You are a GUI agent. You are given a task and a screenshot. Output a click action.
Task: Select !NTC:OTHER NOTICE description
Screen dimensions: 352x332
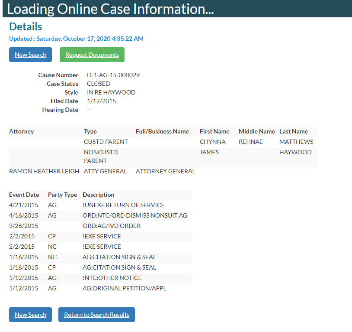click(x=112, y=278)
